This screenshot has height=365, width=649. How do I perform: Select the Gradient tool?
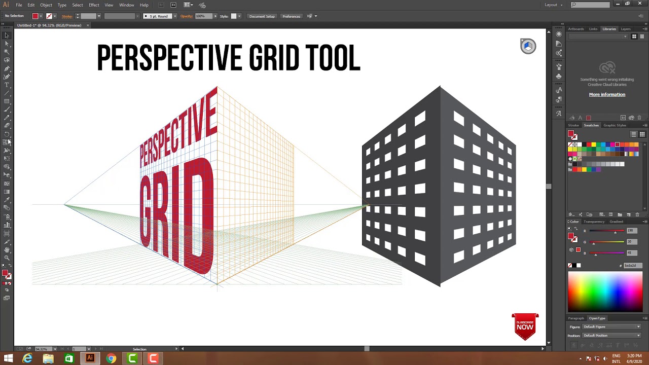tap(7, 192)
